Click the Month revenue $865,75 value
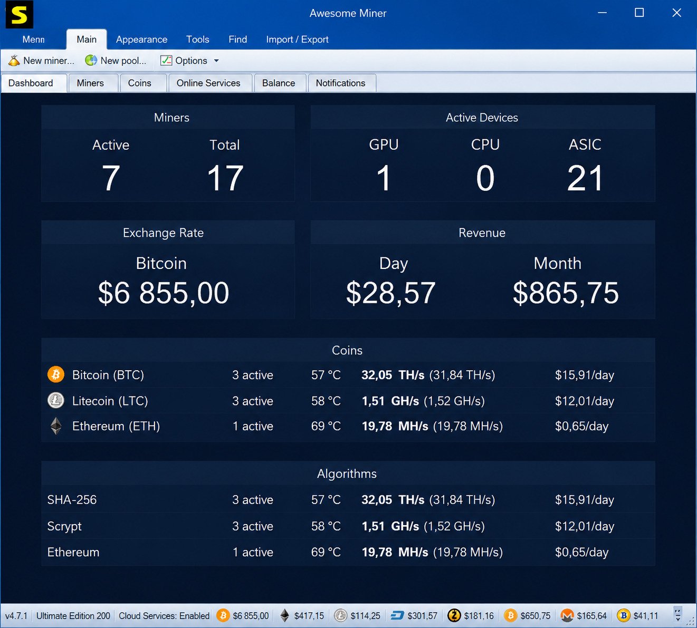 click(x=566, y=293)
